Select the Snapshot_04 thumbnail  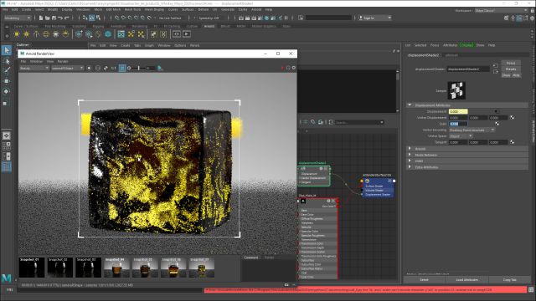point(116,268)
